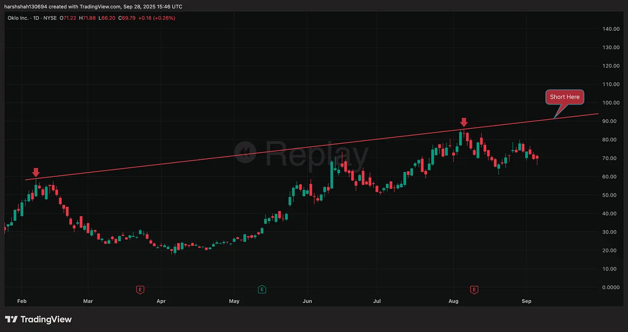This screenshot has width=628, height=332.
Task: Click the "Aug" time axis label
Action: tap(454, 301)
